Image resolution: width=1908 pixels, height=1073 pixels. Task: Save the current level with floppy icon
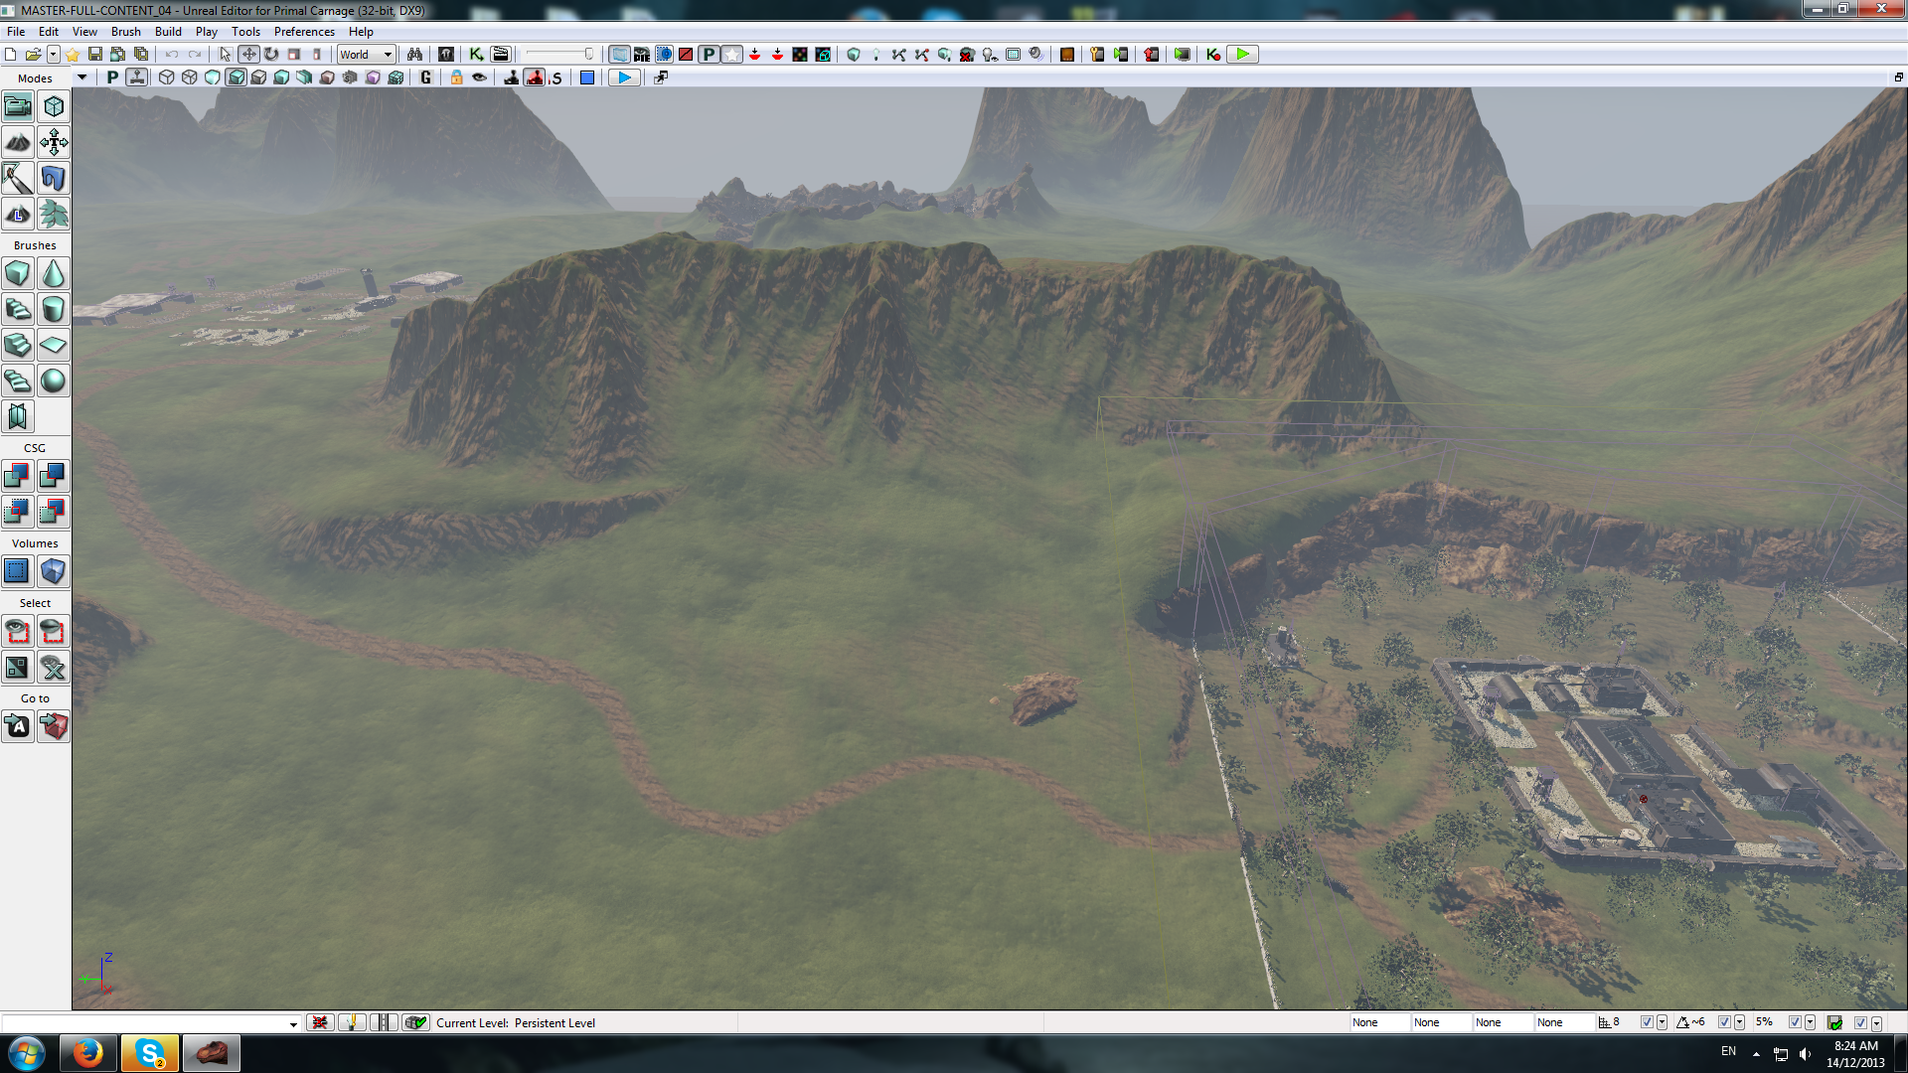click(x=95, y=55)
